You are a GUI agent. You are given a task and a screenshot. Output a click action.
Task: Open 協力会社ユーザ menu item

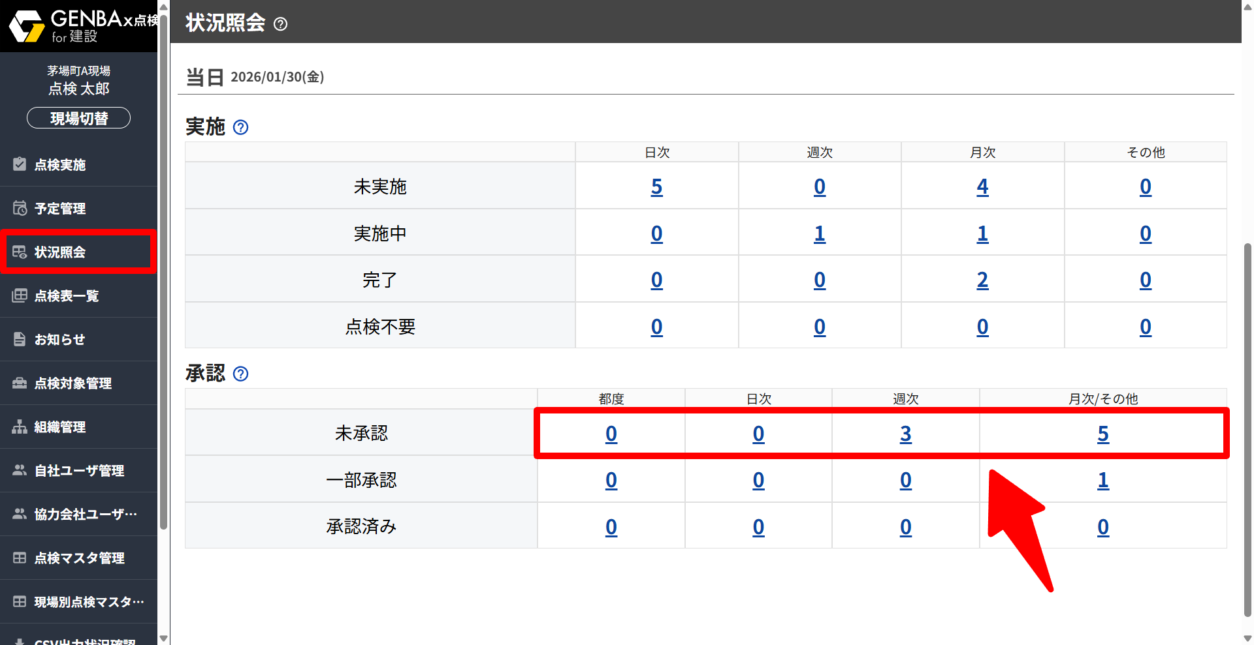click(x=85, y=515)
